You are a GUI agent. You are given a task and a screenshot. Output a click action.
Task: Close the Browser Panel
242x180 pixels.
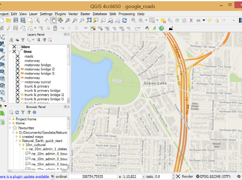68,107
